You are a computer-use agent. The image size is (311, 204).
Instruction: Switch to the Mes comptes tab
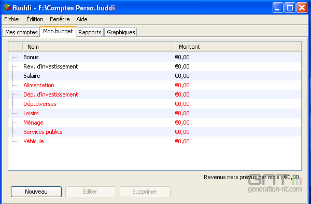pyautogui.click(x=21, y=32)
